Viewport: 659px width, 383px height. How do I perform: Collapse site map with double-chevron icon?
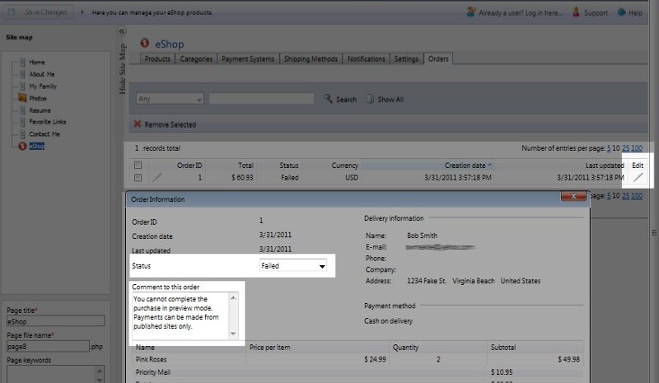[x=121, y=31]
